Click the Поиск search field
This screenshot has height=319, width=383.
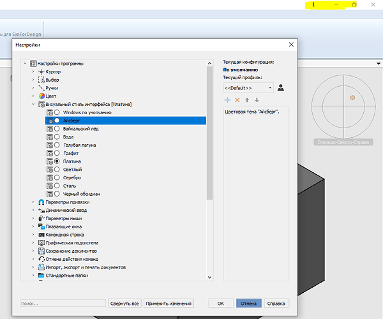(x=63, y=304)
